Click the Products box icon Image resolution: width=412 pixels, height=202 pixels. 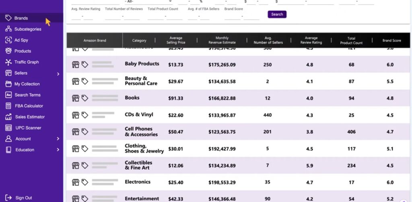[x=8, y=51]
